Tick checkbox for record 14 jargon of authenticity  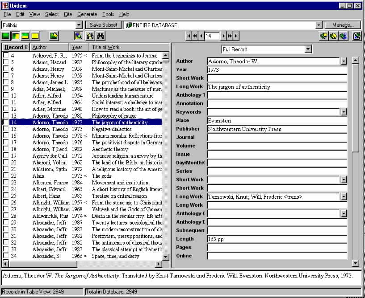click(6, 122)
